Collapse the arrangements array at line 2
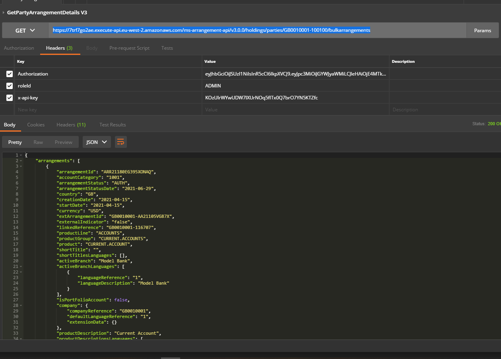501x359 pixels. 21,161
